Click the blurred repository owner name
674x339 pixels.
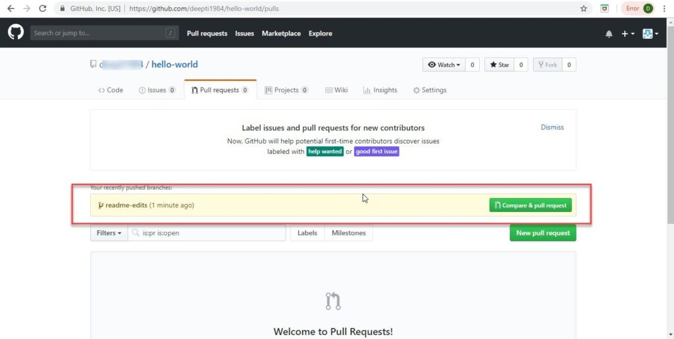click(121, 65)
